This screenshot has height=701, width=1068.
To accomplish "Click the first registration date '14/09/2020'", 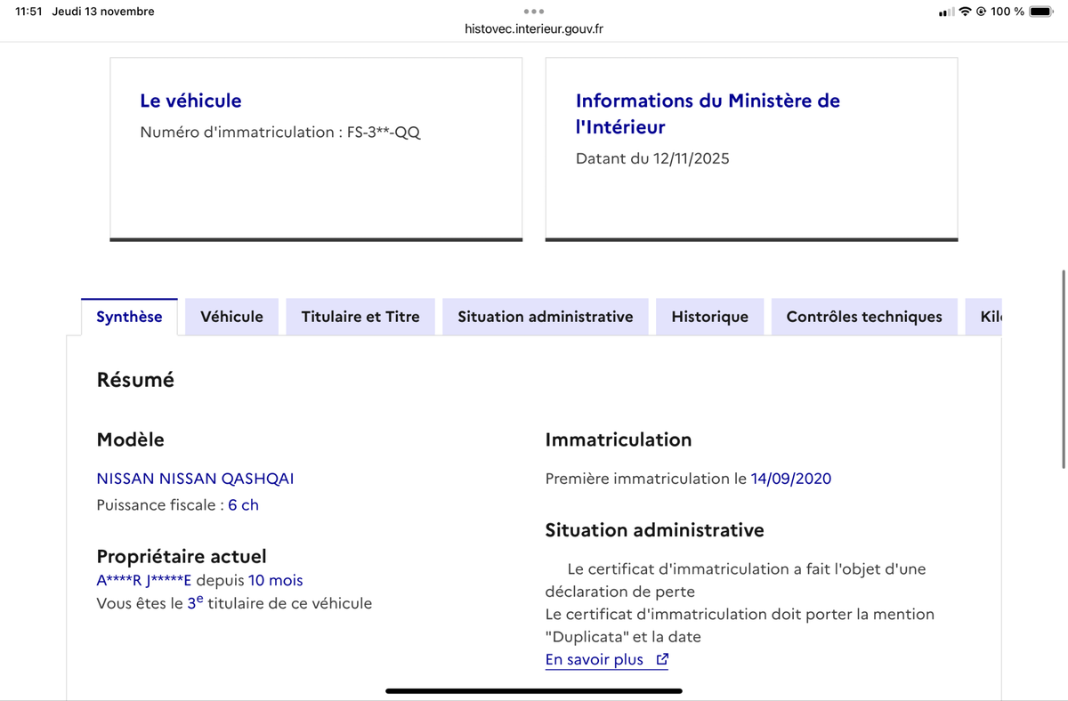I will click(791, 479).
